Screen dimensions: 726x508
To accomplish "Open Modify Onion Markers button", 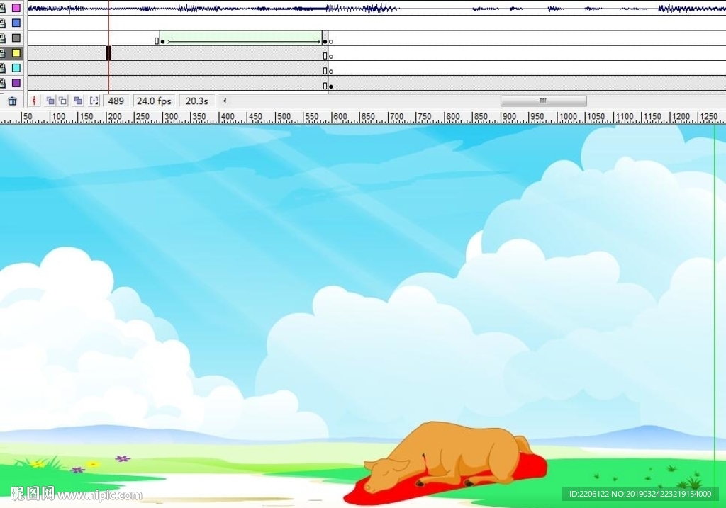I will pos(94,101).
